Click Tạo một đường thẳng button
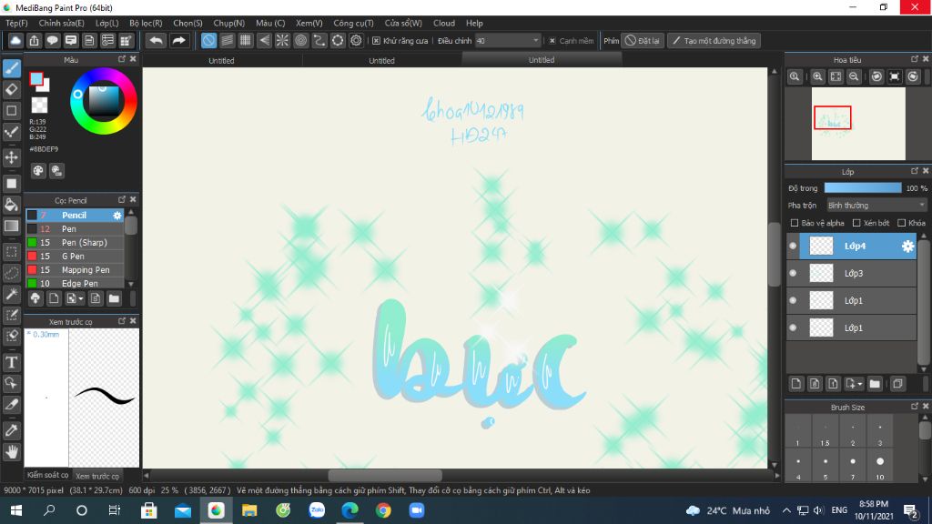The height and width of the screenshot is (524, 932). point(714,40)
